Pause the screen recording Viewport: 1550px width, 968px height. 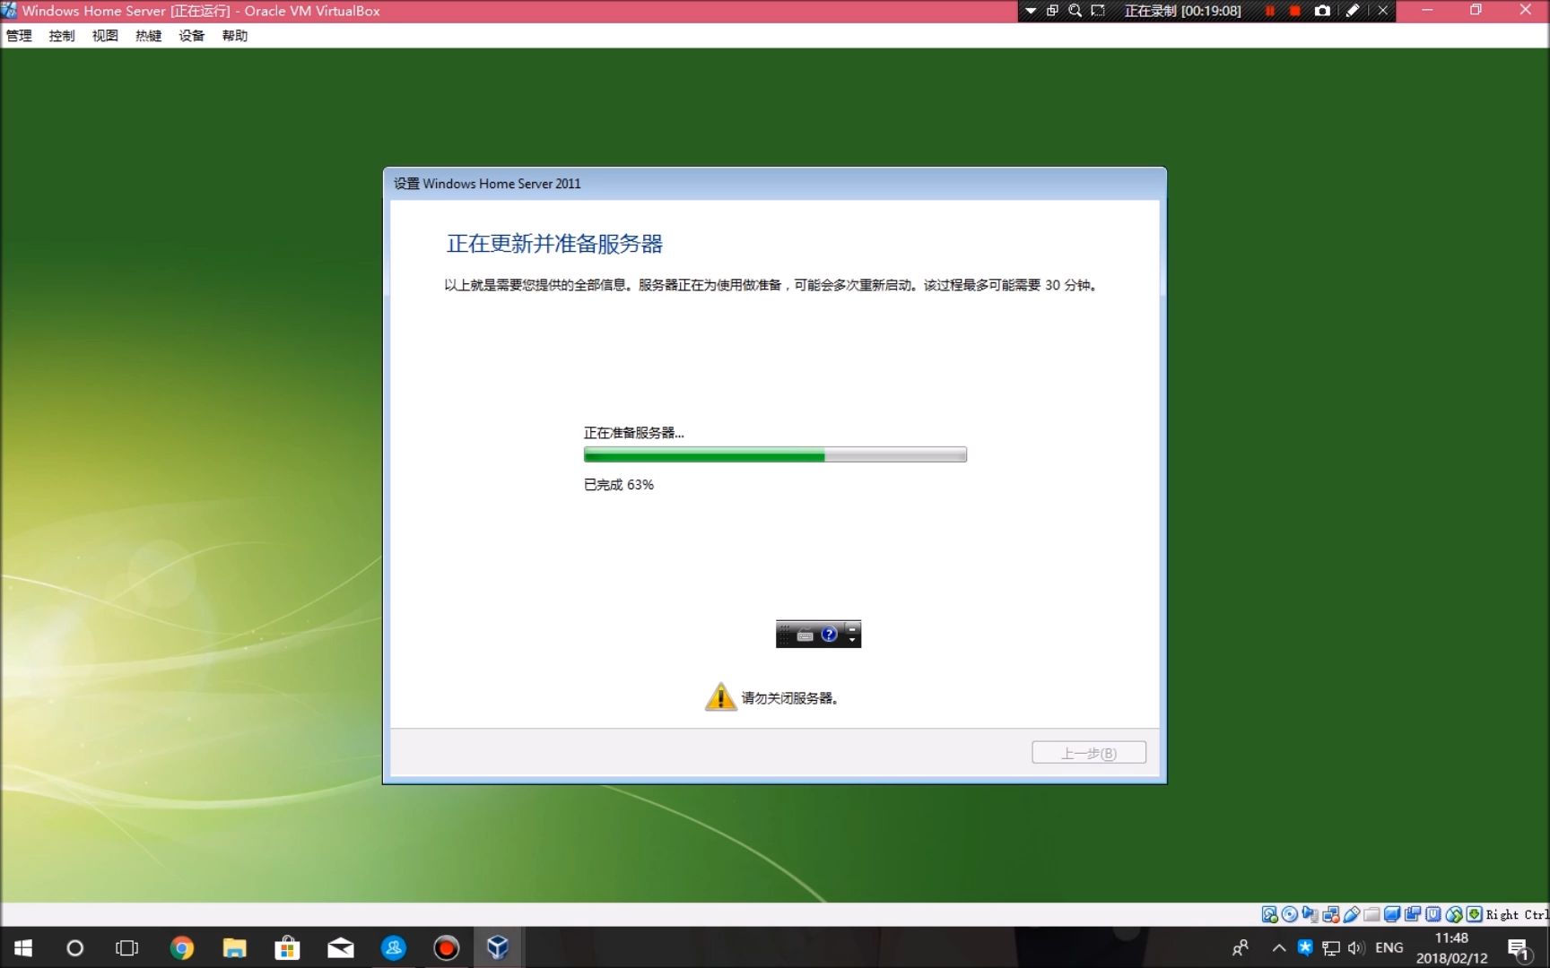pyautogui.click(x=1270, y=11)
